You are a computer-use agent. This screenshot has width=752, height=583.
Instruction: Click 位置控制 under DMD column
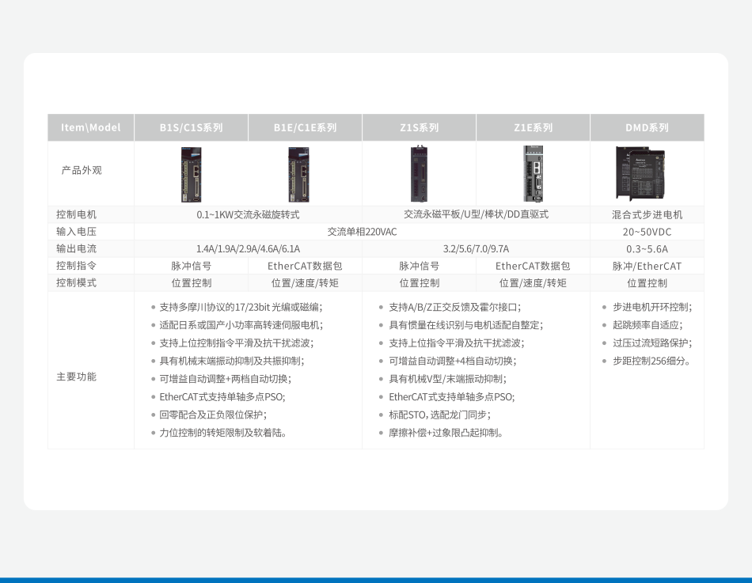tap(647, 283)
